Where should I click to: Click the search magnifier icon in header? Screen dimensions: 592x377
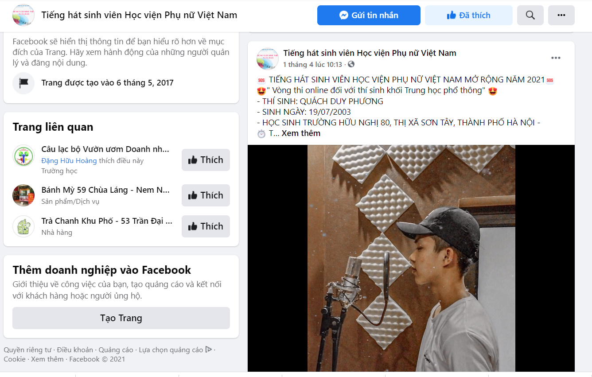point(530,16)
